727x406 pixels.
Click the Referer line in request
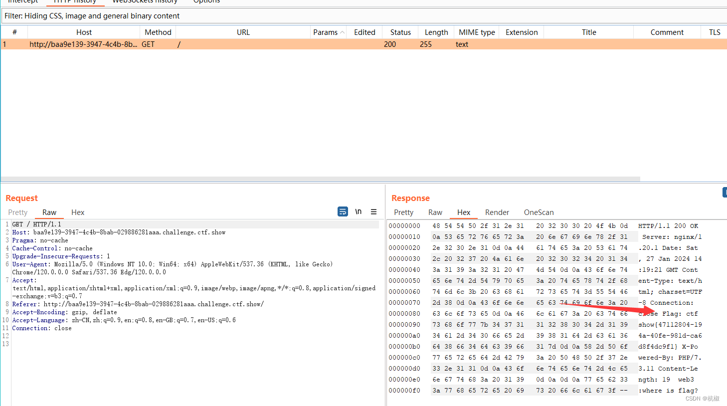point(138,304)
